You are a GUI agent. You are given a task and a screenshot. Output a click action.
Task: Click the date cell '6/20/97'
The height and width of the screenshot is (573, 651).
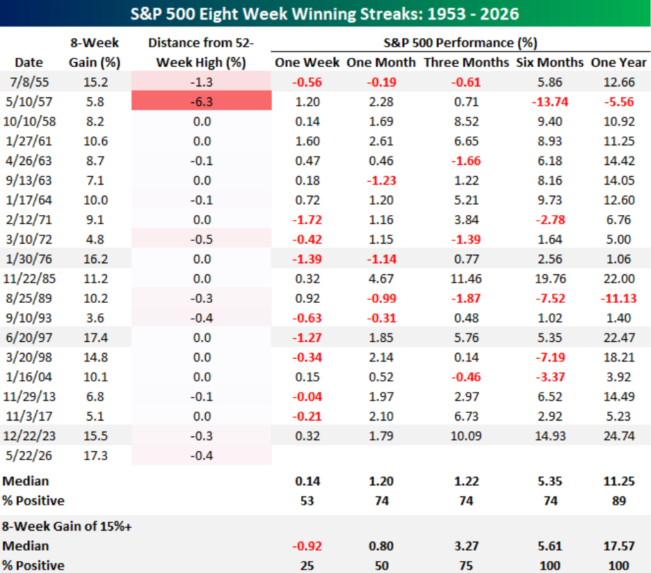[29, 338]
